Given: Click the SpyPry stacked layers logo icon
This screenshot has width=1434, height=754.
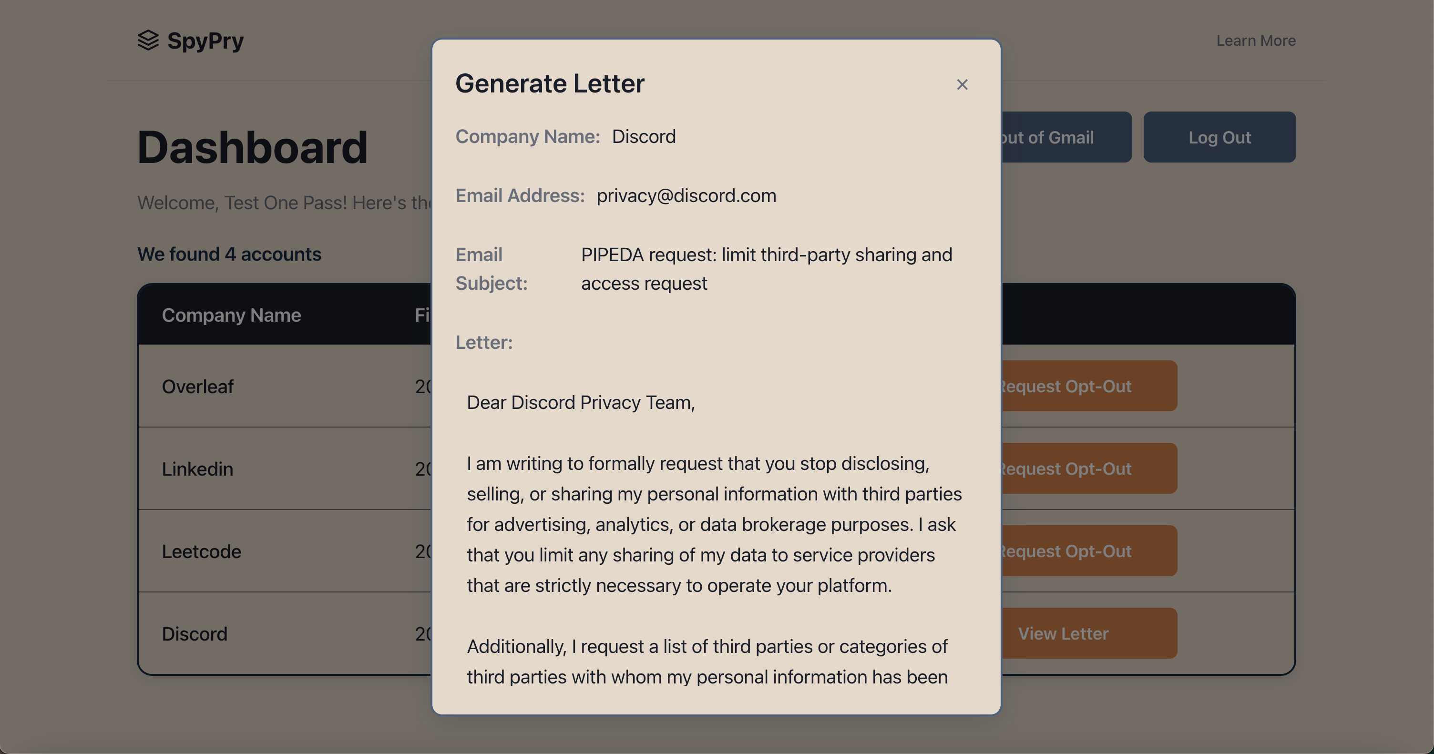Looking at the screenshot, I should (148, 41).
